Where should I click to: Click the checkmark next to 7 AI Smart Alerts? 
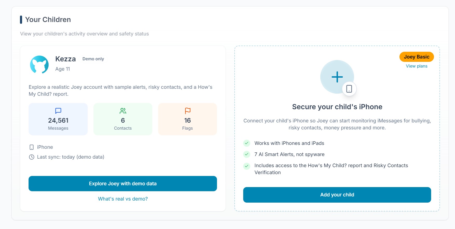(246, 154)
